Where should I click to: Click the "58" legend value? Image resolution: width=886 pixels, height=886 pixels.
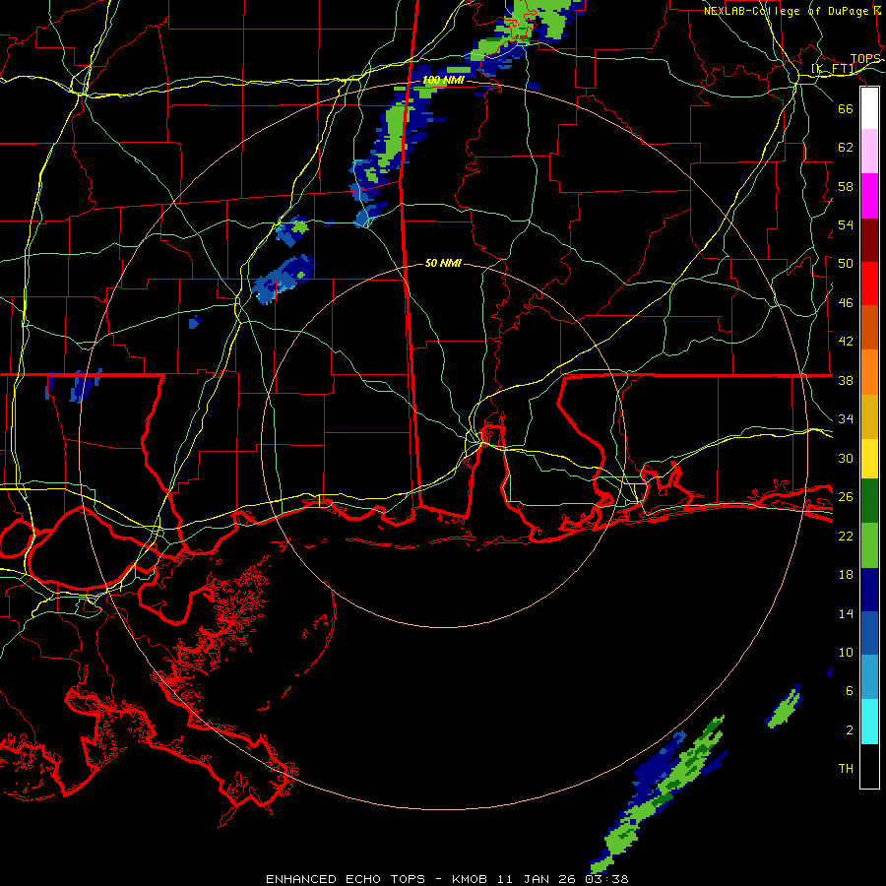[846, 186]
